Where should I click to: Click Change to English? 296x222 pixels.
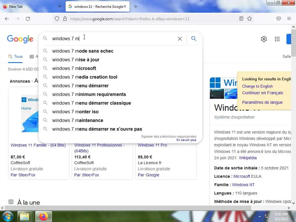point(257,86)
